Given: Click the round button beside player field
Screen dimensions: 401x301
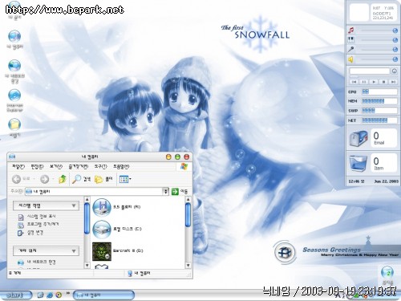Looking at the screenshot, I should click(394, 71).
